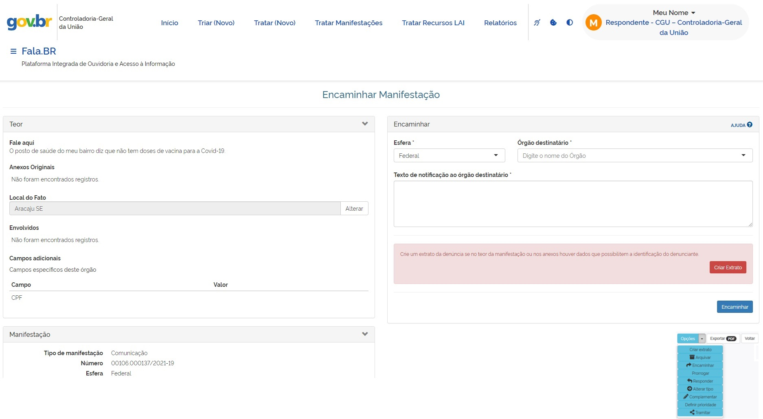Click the hamburger menu beside Fala.BR

pyautogui.click(x=13, y=51)
